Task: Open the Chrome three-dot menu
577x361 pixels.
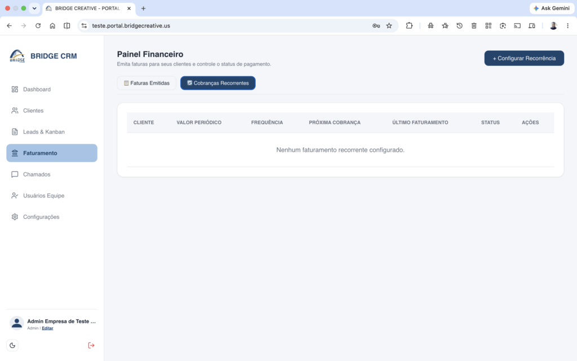Action: tap(568, 26)
